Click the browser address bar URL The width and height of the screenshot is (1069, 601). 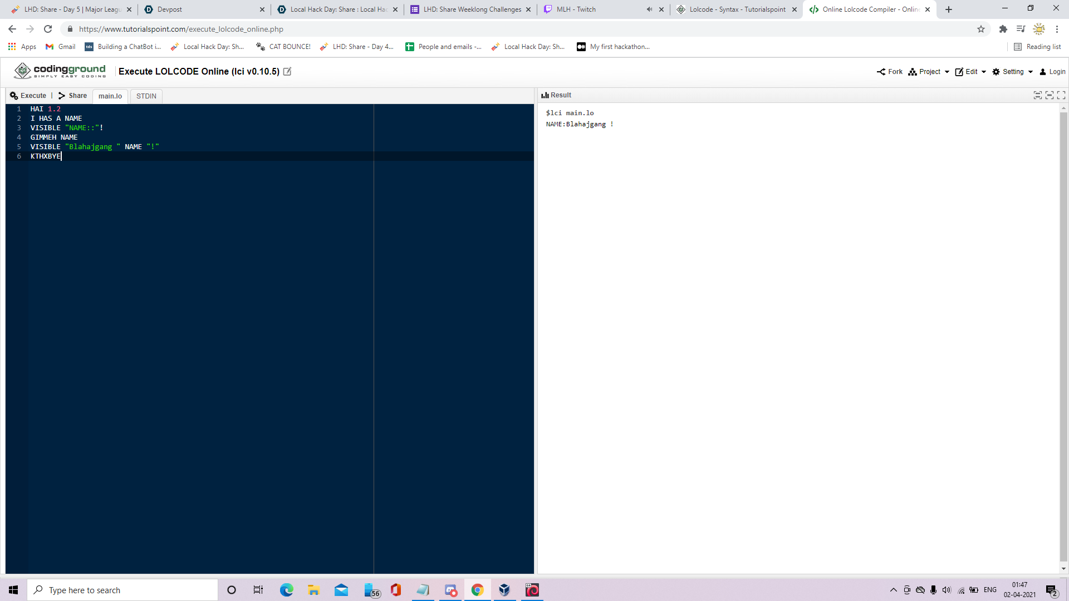click(x=181, y=29)
